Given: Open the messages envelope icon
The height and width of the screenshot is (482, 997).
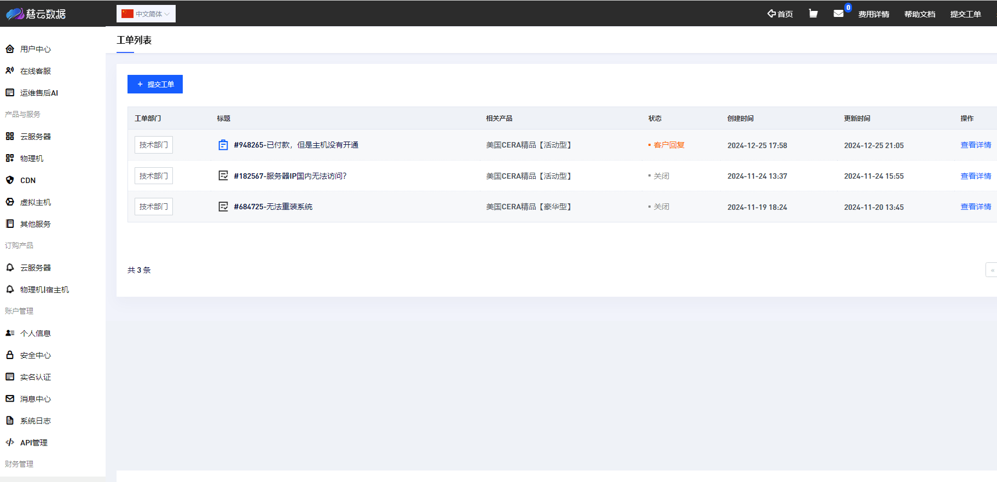Looking at the screenshot, I should tap(838, 14).
